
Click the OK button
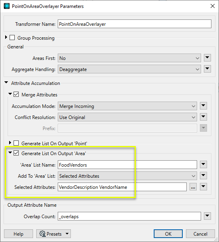click(168, 234)
